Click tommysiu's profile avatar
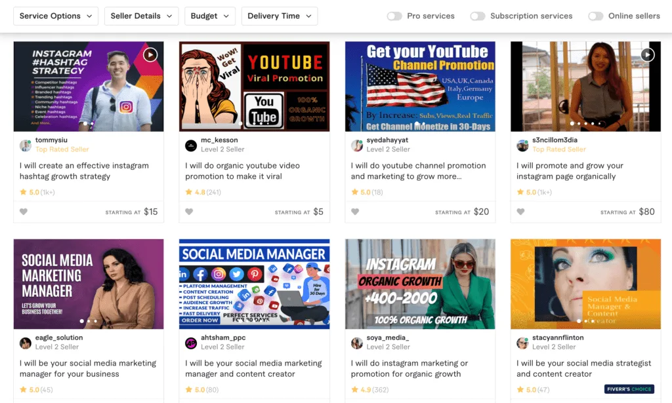This screenshot has height=403, width=672. [x=26, y=145]
